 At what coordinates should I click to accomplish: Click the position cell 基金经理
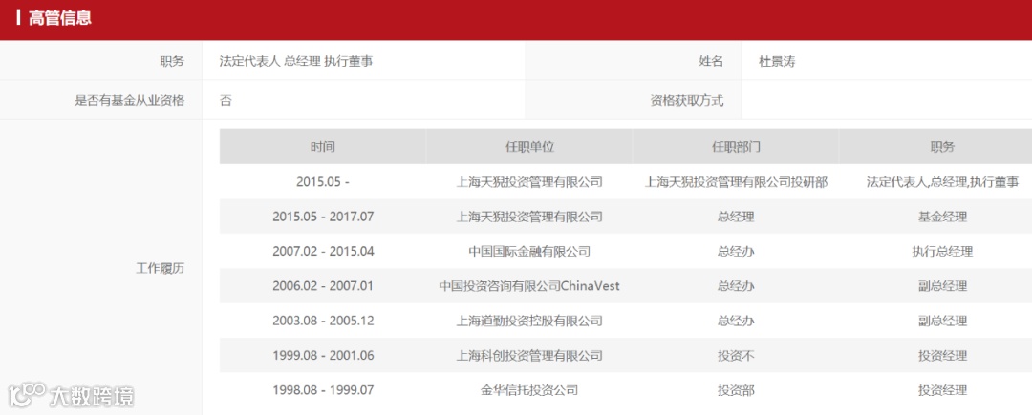pos(942,217)
